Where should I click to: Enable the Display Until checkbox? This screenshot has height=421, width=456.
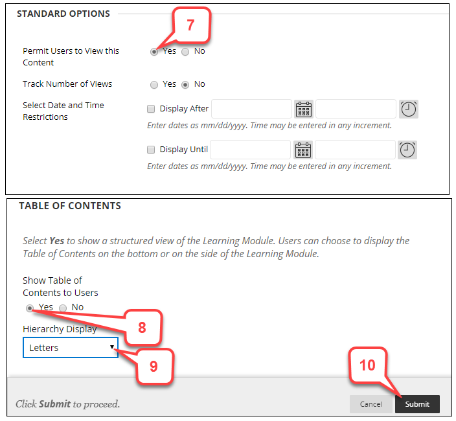(x=152, y=150)
